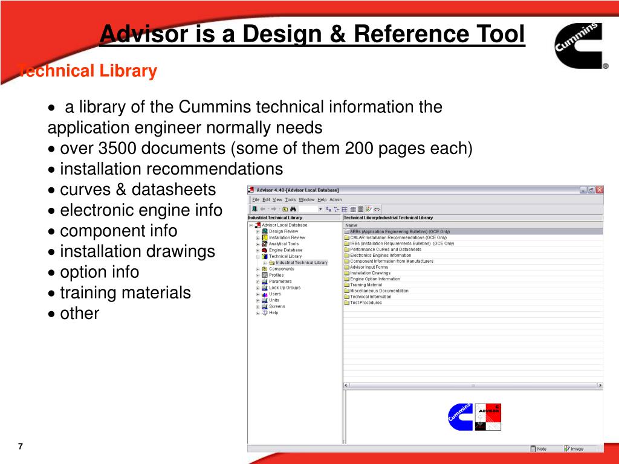Select the Technical Library books icon

coord(265,256)
